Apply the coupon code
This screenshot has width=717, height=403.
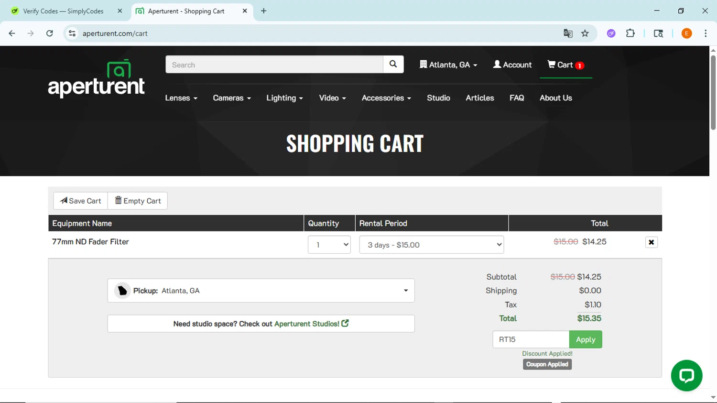pyautogui.click(x=586, y=339)
